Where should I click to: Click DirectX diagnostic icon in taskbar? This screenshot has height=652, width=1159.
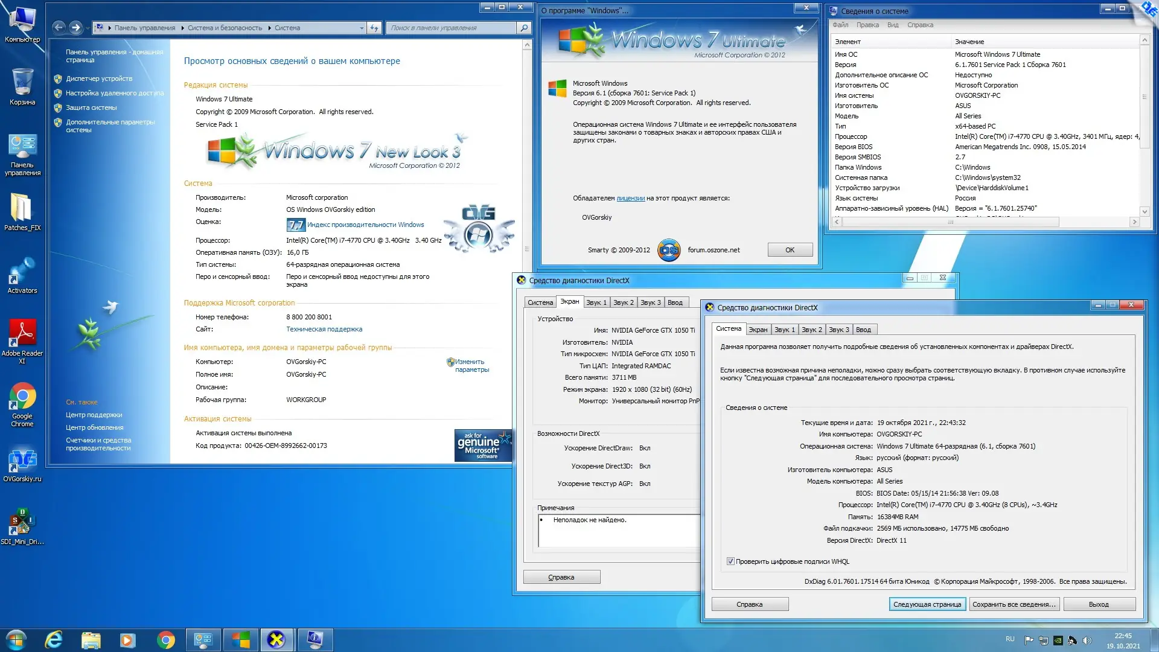[x=276, y=639]
